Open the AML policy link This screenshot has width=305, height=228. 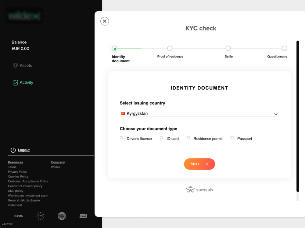[16, 191]
